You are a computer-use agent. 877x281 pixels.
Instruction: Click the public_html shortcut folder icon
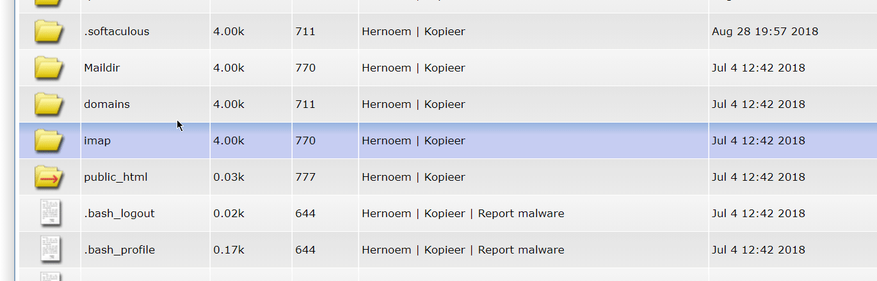click(x=49, y=177)
